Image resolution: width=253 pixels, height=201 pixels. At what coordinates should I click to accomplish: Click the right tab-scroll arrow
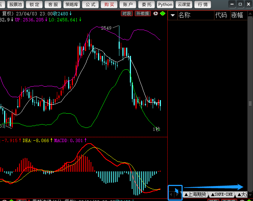[177, 195]
